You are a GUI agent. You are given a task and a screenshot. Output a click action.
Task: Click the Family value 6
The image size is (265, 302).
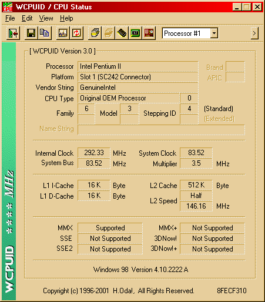pos(86,109)
